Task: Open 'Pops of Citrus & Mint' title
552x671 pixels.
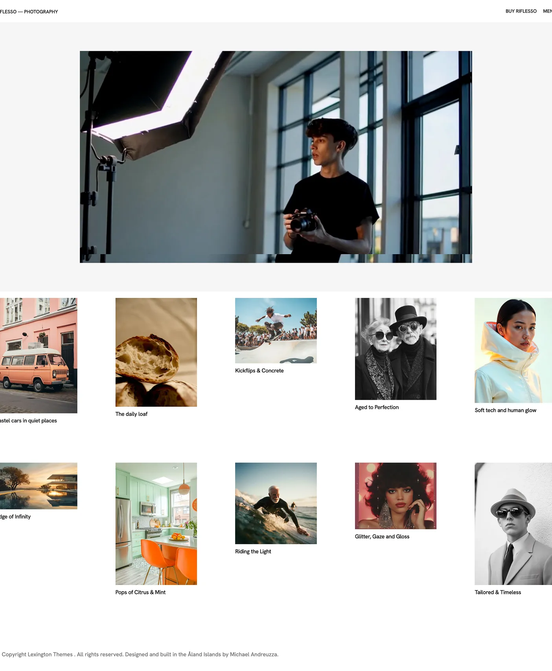Action: [140, 592]
